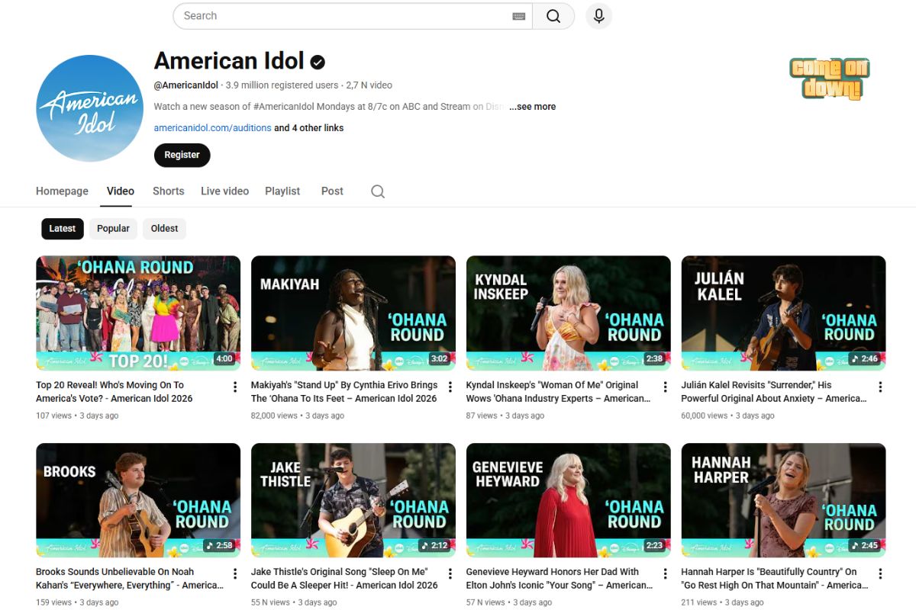Open more actions for Hannah Harper video

click(880, 574)
